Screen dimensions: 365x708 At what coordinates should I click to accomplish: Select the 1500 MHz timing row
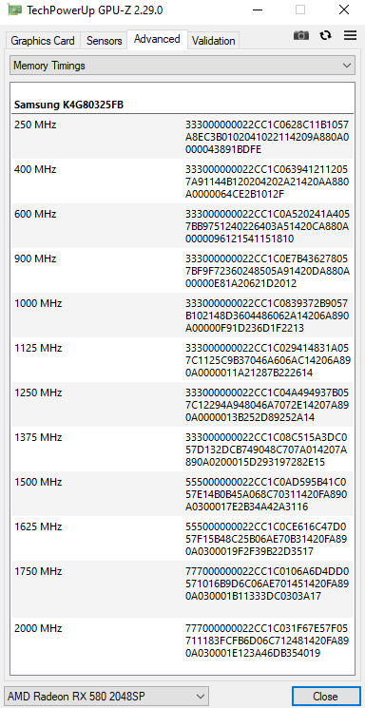(182, 494)
